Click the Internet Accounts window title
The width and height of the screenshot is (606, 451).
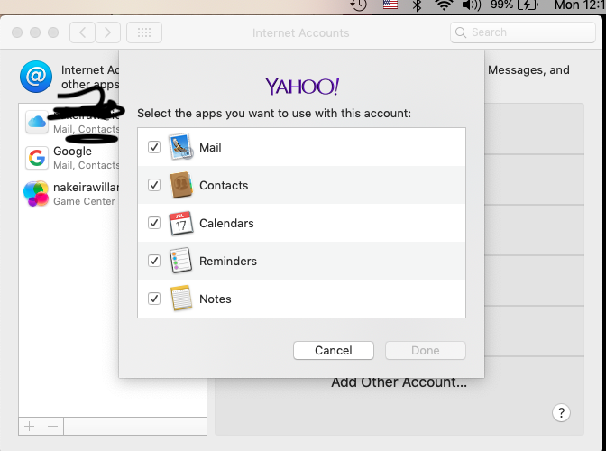[x=300, y=32]
